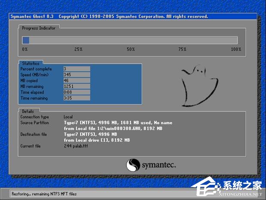Click the Current file name palab.ttf
This screenshot has width=266, height=200.
pos(77,146)
